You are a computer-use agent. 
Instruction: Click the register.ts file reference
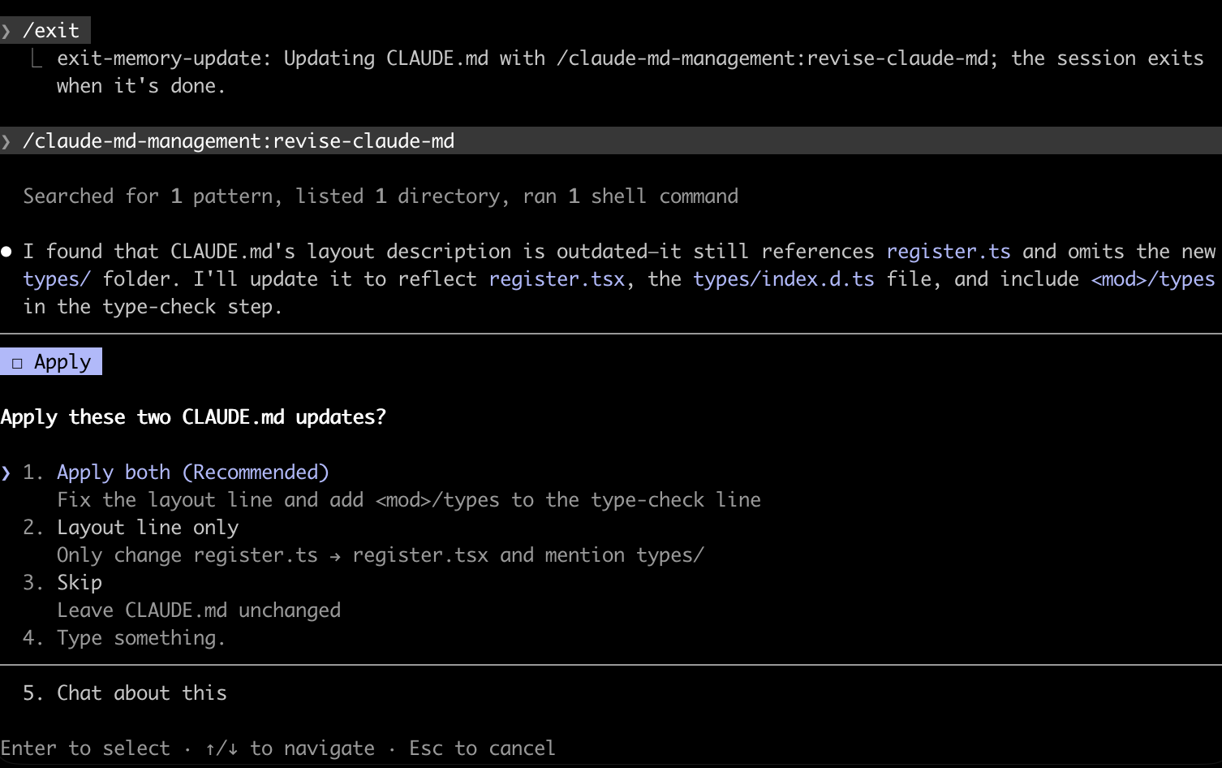pos(949,252)
